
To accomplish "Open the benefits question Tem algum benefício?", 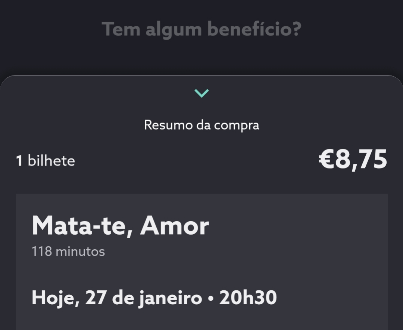I will pos(201,29).
